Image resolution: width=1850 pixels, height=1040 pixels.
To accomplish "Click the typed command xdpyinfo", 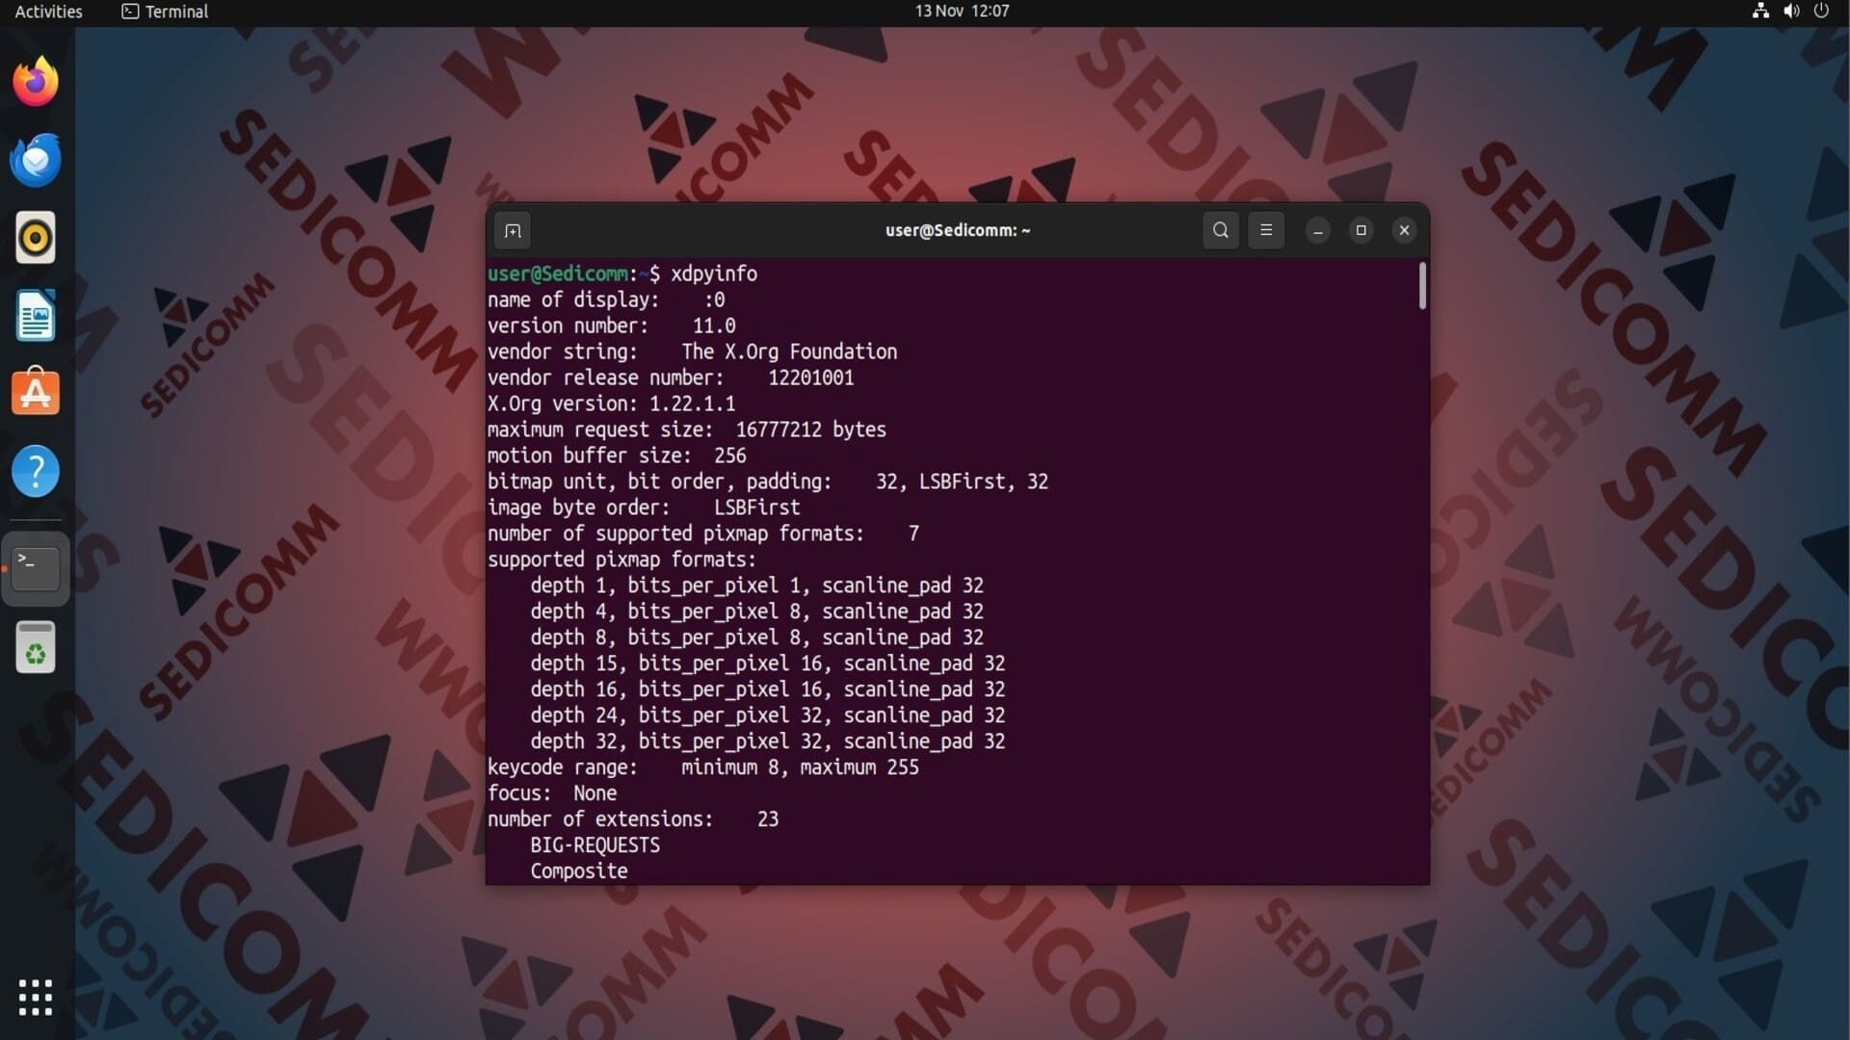I will pos(714,273).
